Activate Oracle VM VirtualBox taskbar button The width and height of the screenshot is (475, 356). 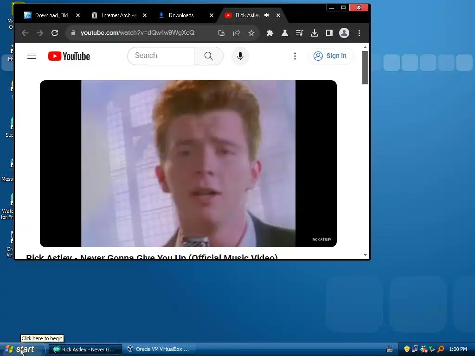click(160, 350)
